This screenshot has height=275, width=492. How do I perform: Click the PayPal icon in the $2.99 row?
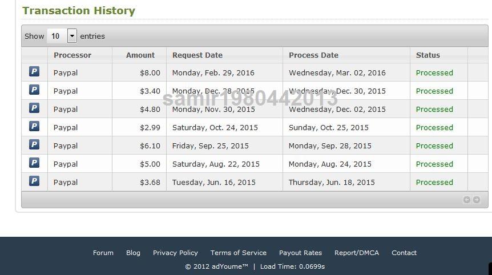point(34,126)
